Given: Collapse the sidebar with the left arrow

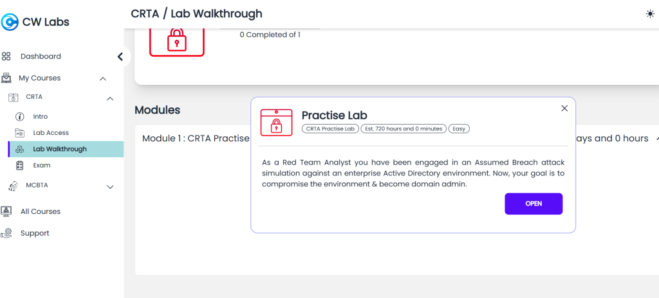Looking at the screenshot, I should coord(120,57).
